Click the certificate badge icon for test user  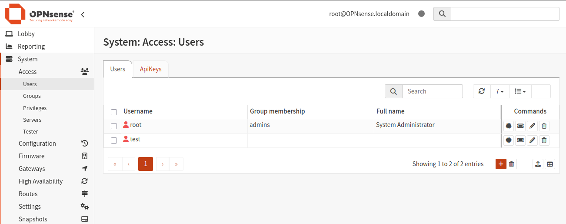(x=509, y=140)
